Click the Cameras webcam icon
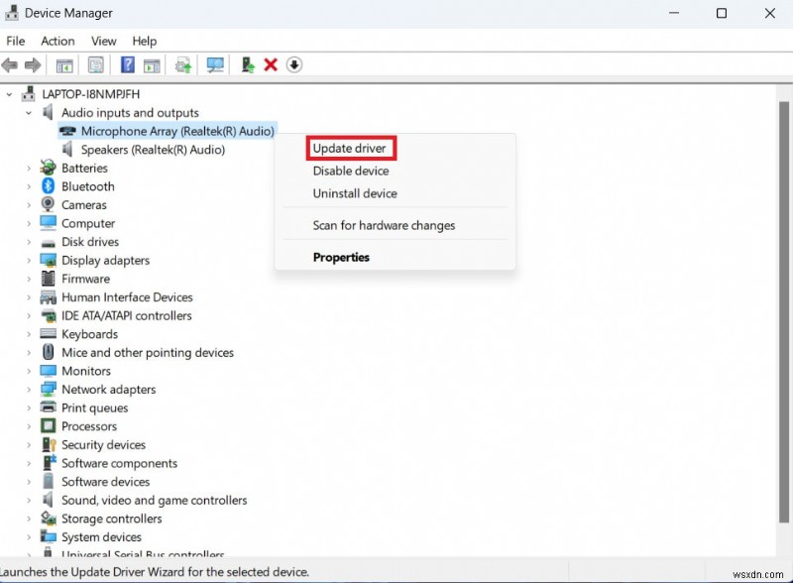793x583 pixels. 48,204
